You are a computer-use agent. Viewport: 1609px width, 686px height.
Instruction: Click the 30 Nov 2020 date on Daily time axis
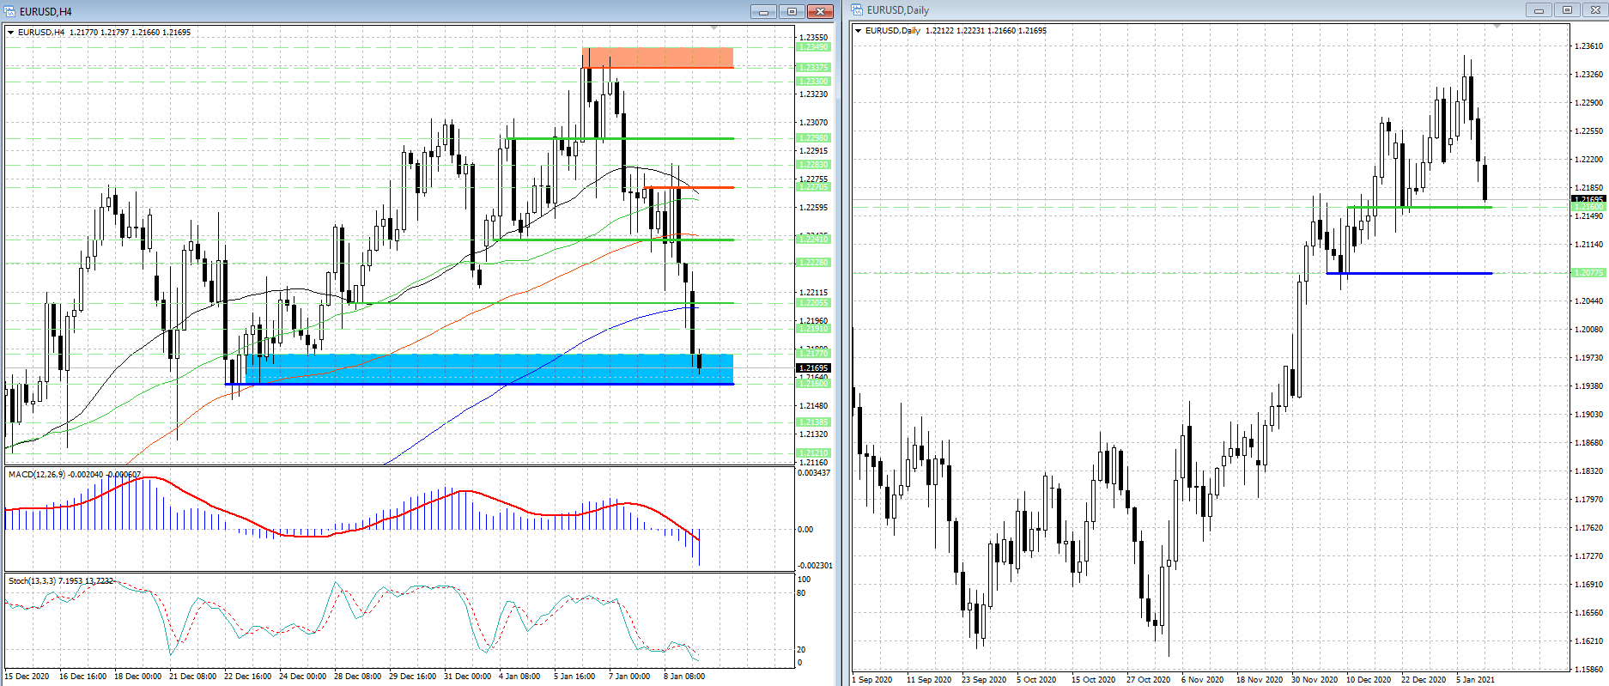1315,680
